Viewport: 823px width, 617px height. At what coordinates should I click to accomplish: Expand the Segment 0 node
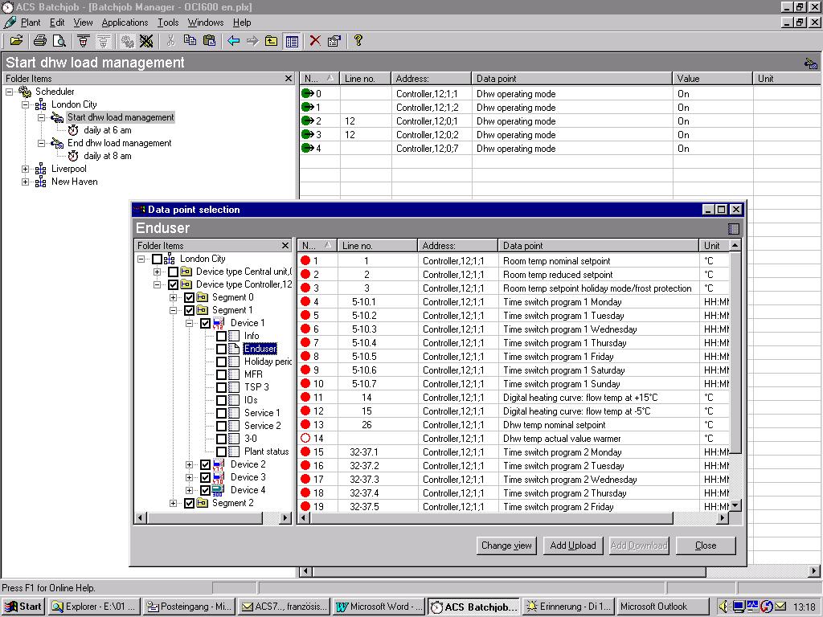tap(174, 297)
